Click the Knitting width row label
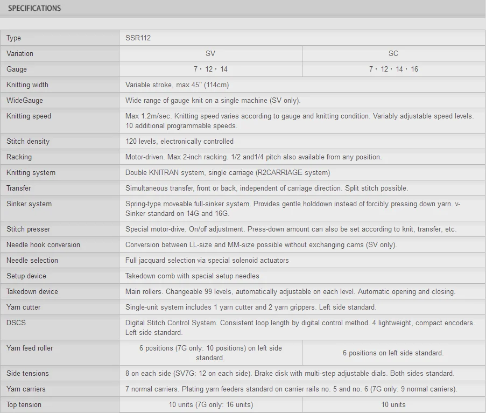486x413 pixels. tap(27, 85)
